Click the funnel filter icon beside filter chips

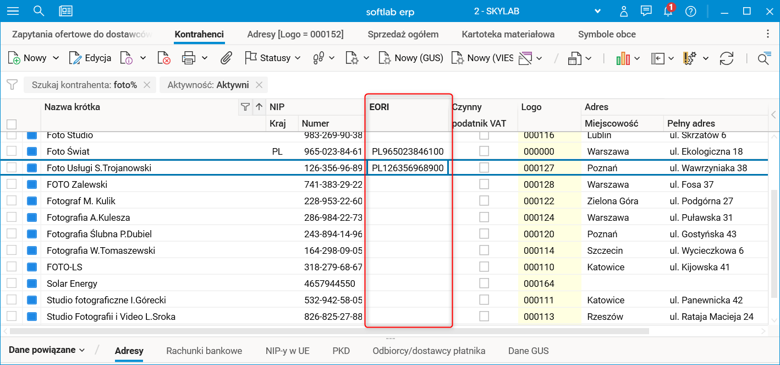(x=12, y=85)
